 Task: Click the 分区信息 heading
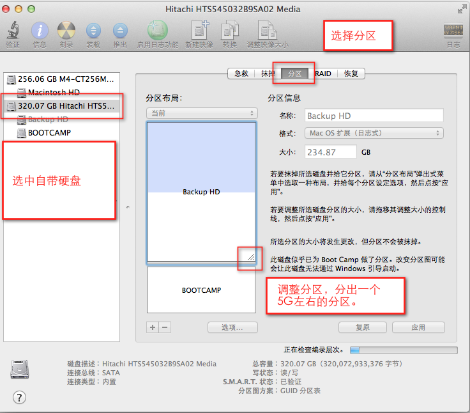[x=284, y=98]
